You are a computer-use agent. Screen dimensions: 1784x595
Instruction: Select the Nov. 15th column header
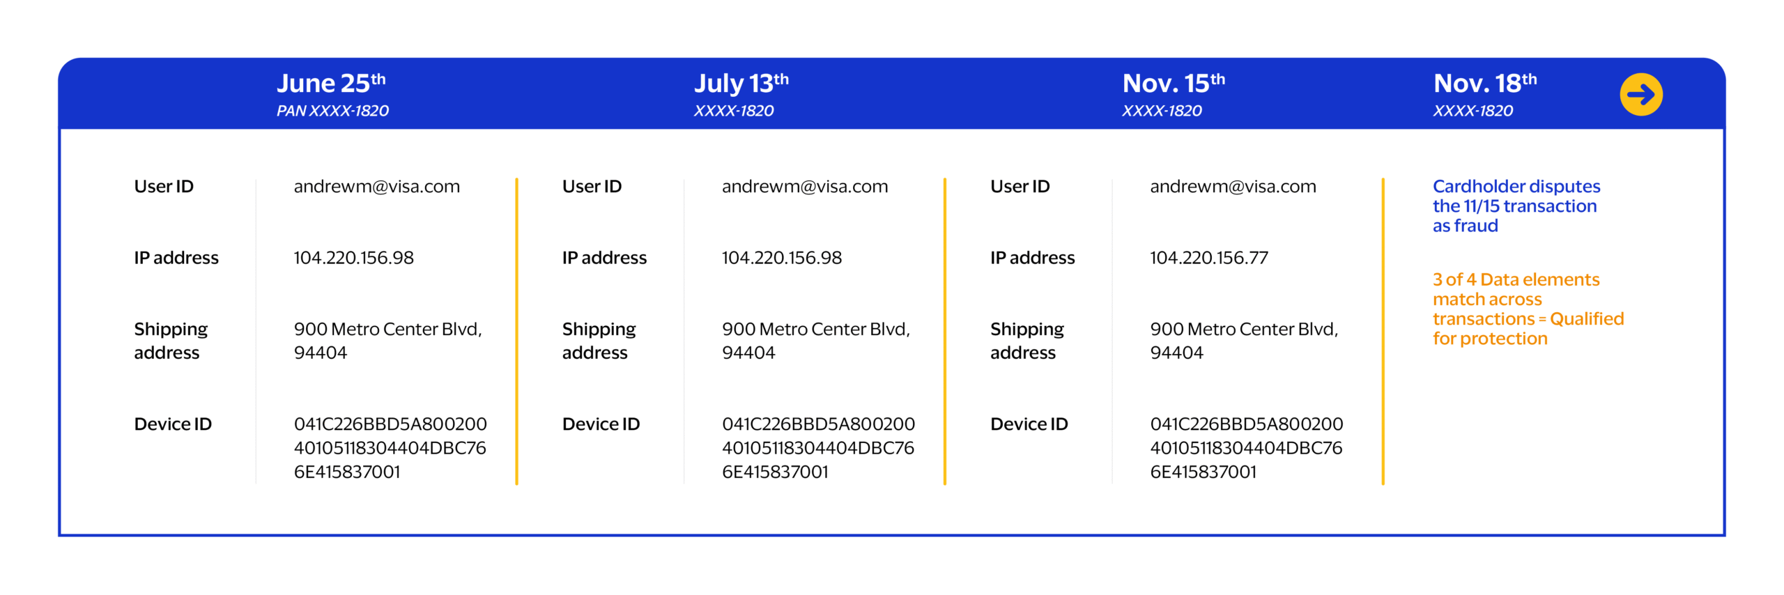pyautogui.click(x=1173, y=84)
